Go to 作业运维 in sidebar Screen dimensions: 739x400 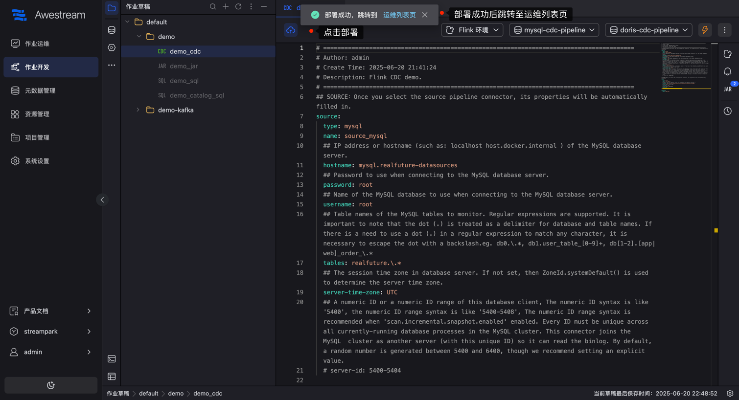(x=37, y=44)
